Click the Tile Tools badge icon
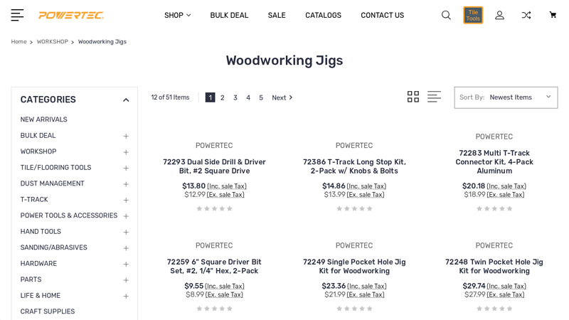The width and height of the screenshot is (569, 320). pos(473,15)
